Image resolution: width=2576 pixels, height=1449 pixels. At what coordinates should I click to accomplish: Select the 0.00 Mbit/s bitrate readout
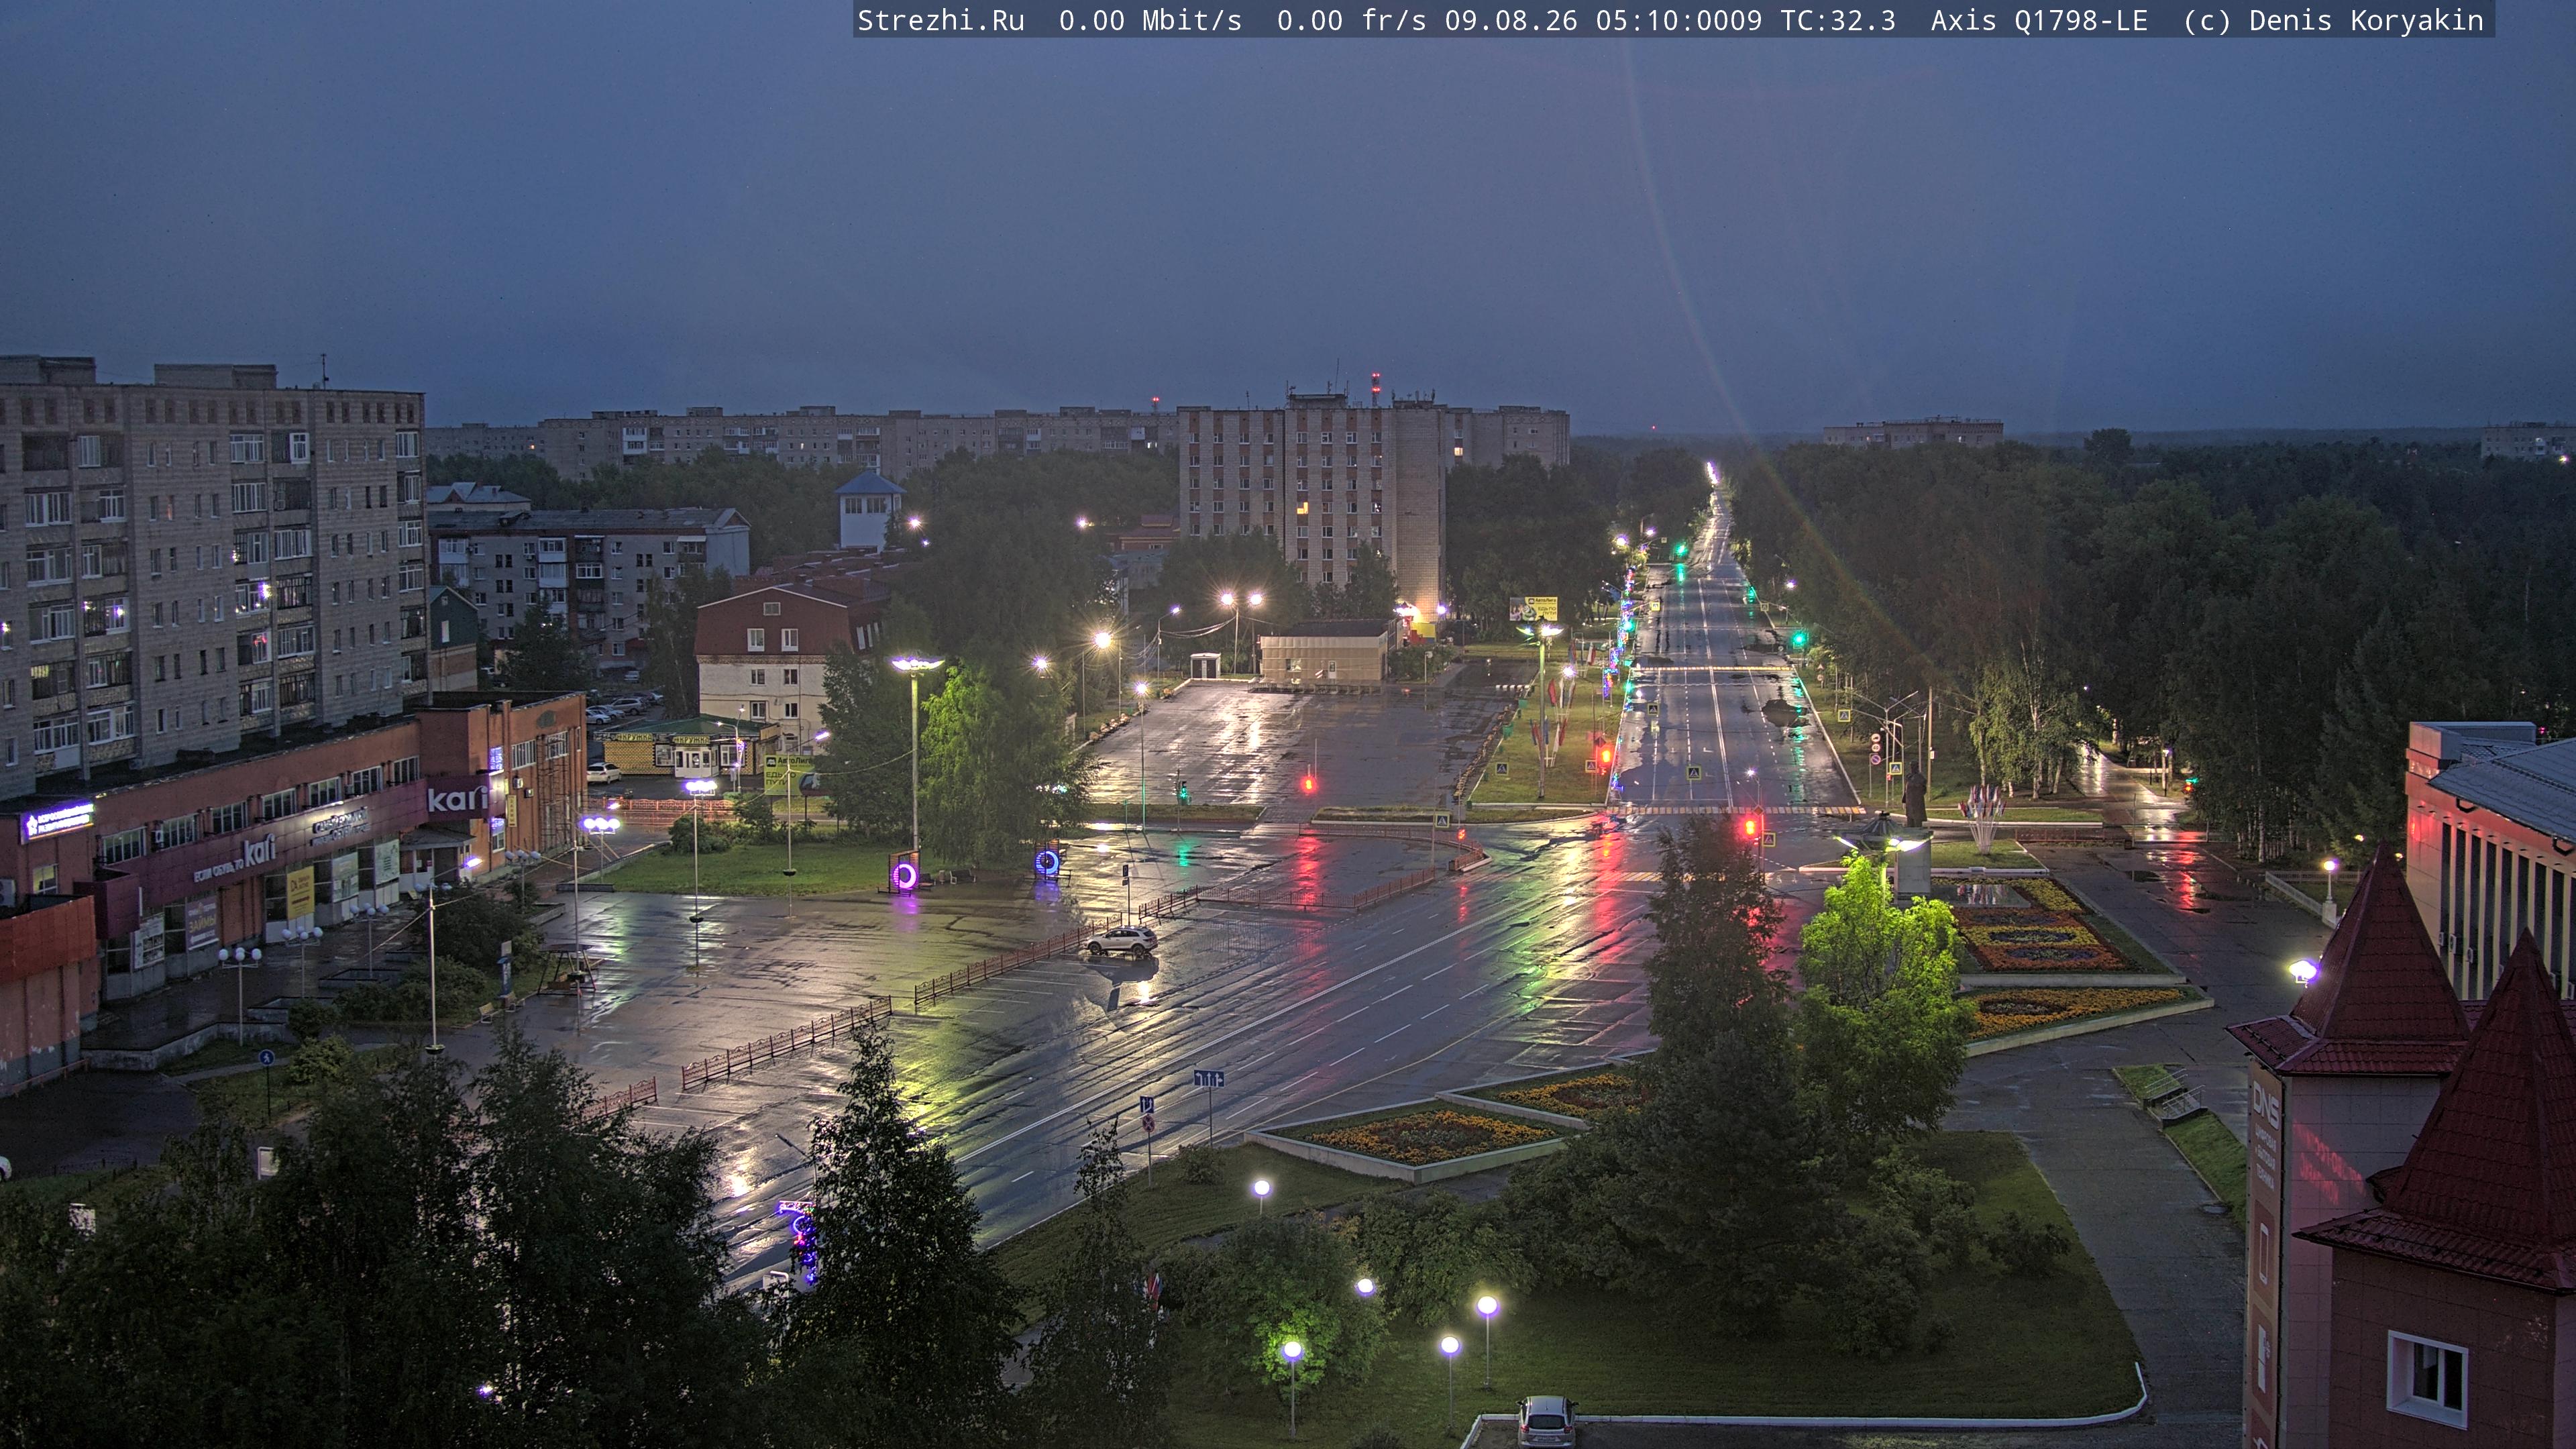[1150, 21]
